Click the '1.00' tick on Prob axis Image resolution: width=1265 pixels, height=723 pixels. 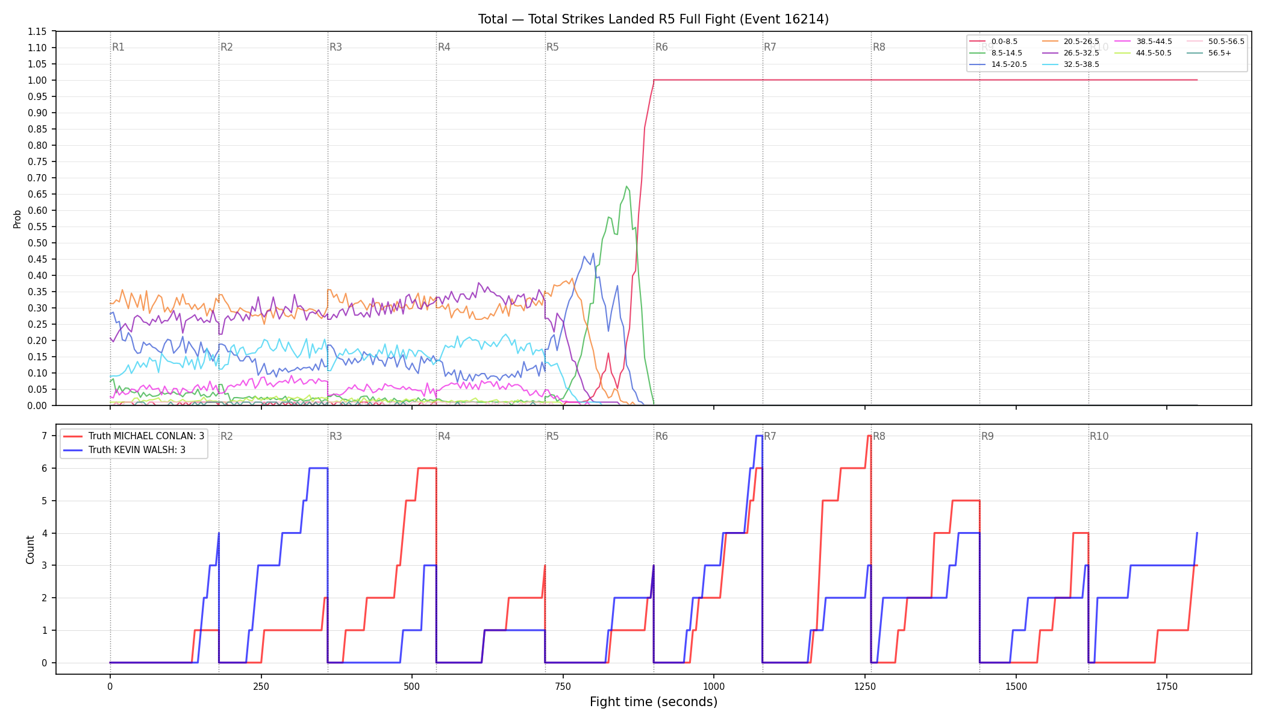(x=37, y=80)
